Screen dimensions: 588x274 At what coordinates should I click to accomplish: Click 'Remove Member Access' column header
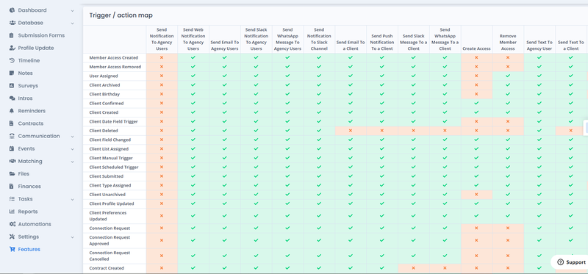(x=508, y=43)
